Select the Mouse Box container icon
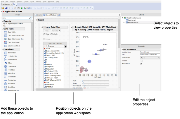The image size is (180, 119). pos(6,77)
